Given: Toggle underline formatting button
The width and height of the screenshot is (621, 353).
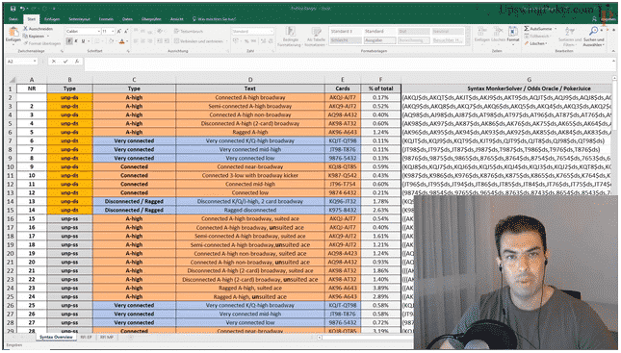Looking at the screenshot, I should pos(83,41).
